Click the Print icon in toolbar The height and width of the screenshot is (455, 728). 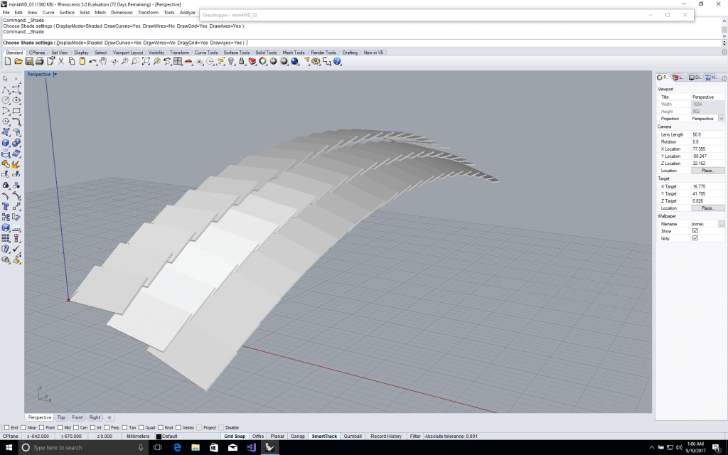point(40,61)
